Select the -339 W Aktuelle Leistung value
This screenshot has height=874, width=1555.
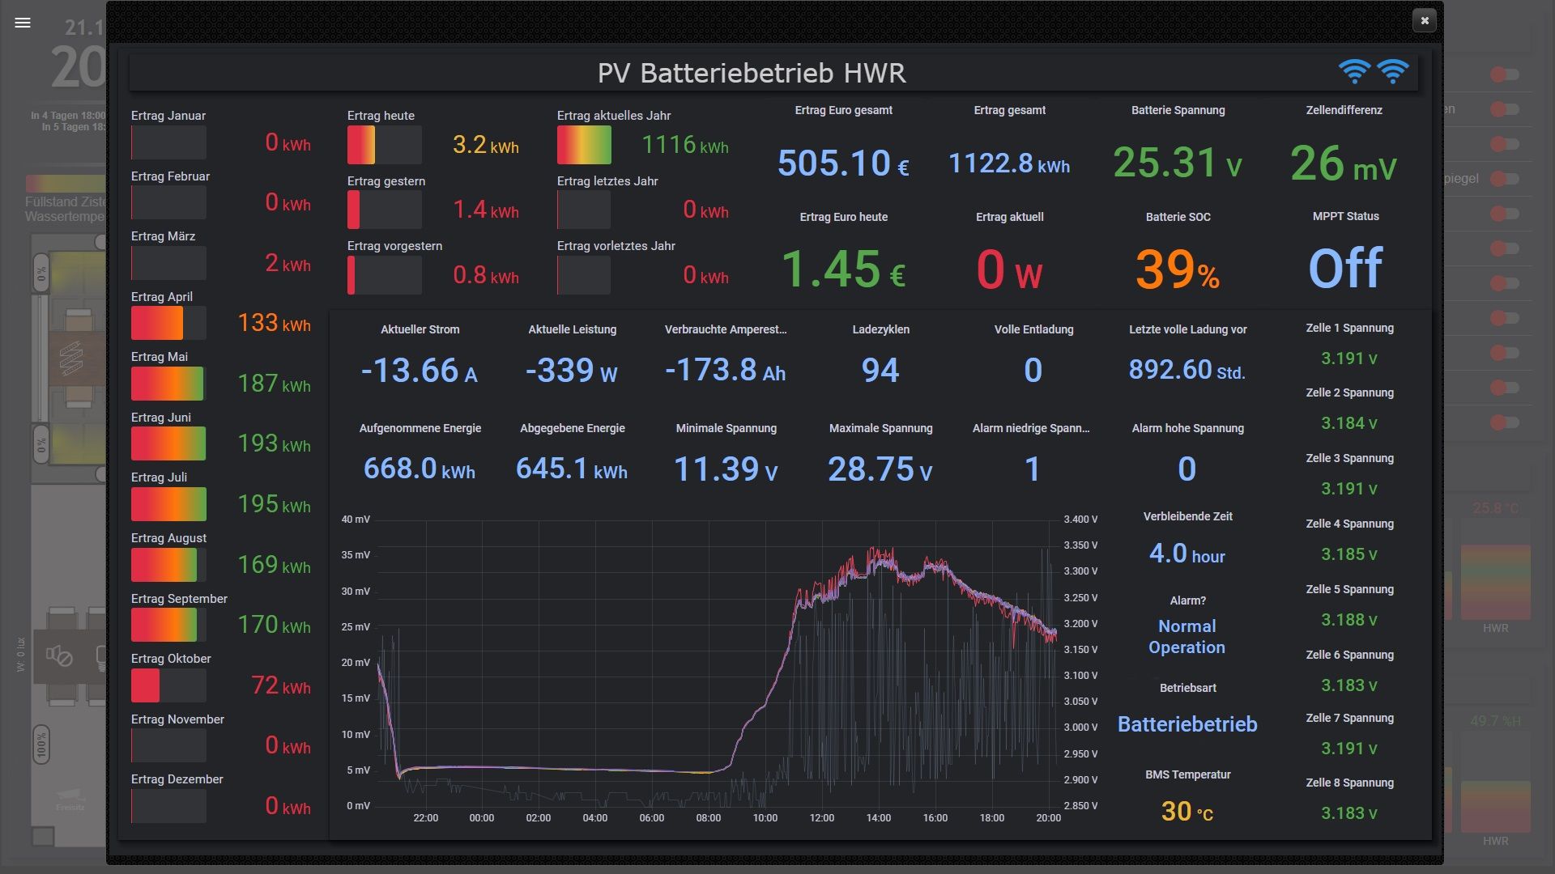tap(572, 371)
